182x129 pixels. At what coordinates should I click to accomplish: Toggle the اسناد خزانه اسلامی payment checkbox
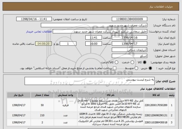(x=115, y=68)
